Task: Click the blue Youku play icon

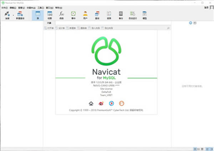Action: coord(111,104)
